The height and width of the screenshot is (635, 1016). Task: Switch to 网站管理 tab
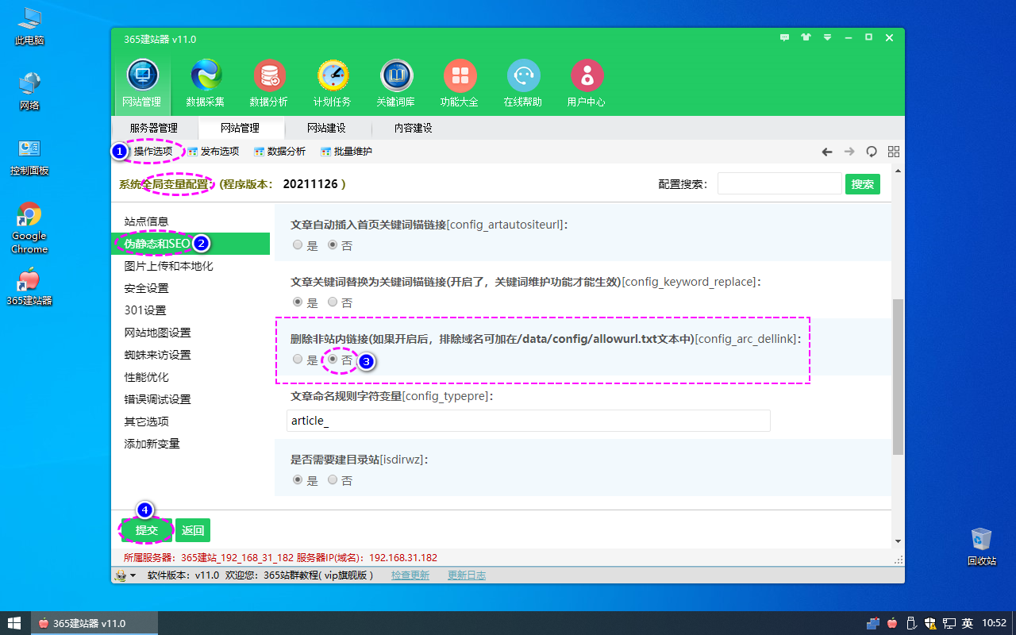[241, 128]
